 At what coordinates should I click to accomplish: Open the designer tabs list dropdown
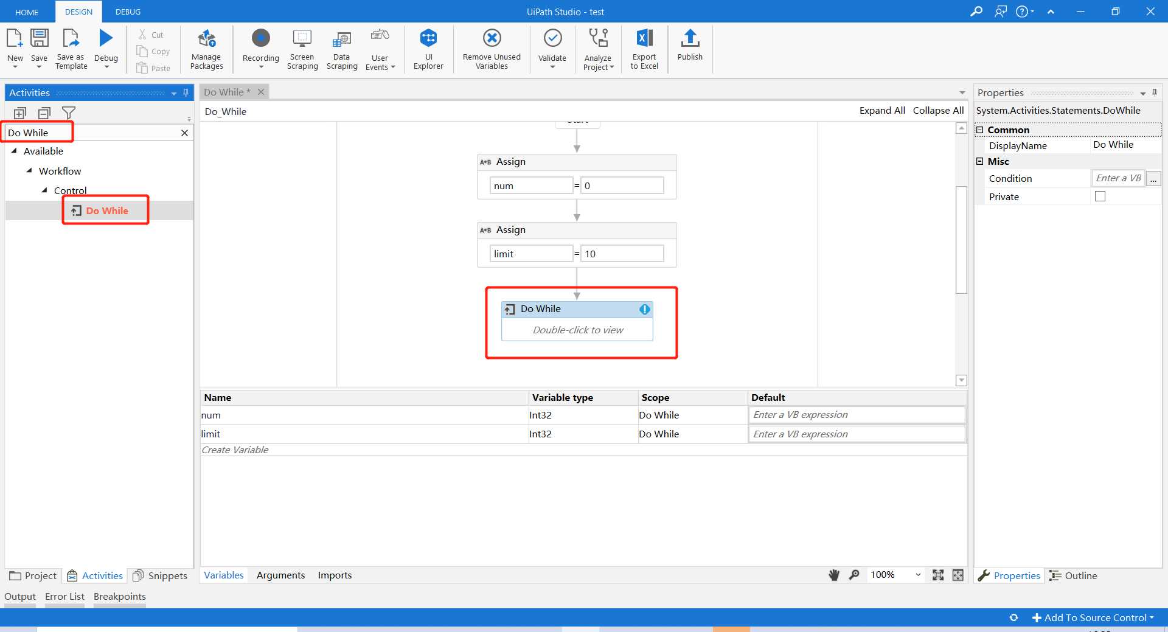coord(962,92)
